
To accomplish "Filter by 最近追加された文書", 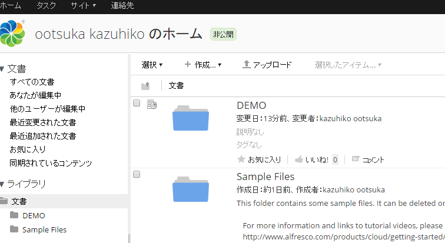I will (43, 136).
